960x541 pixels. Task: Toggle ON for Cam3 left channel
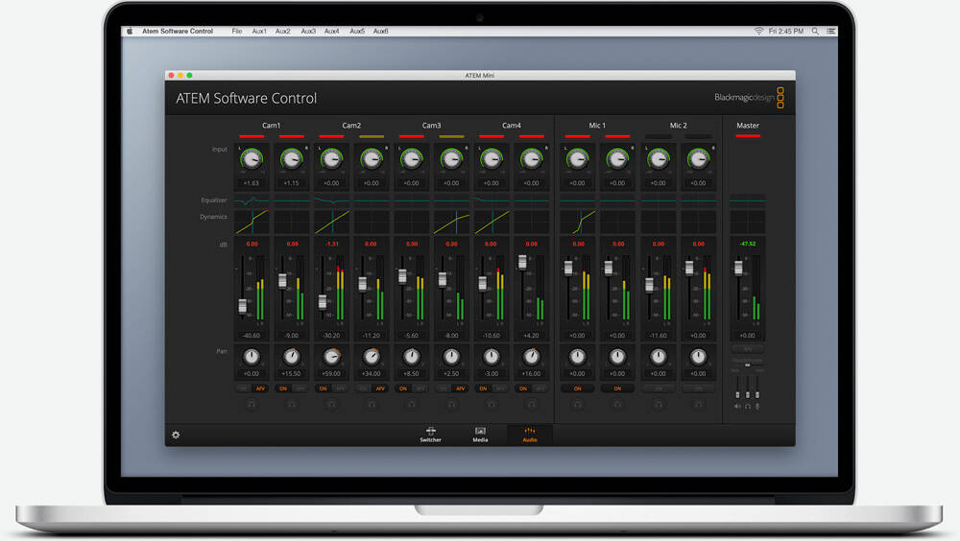pos(403,388)
